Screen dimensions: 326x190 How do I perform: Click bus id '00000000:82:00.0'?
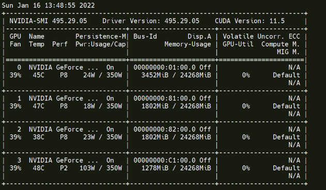click(x=164, y=130)
